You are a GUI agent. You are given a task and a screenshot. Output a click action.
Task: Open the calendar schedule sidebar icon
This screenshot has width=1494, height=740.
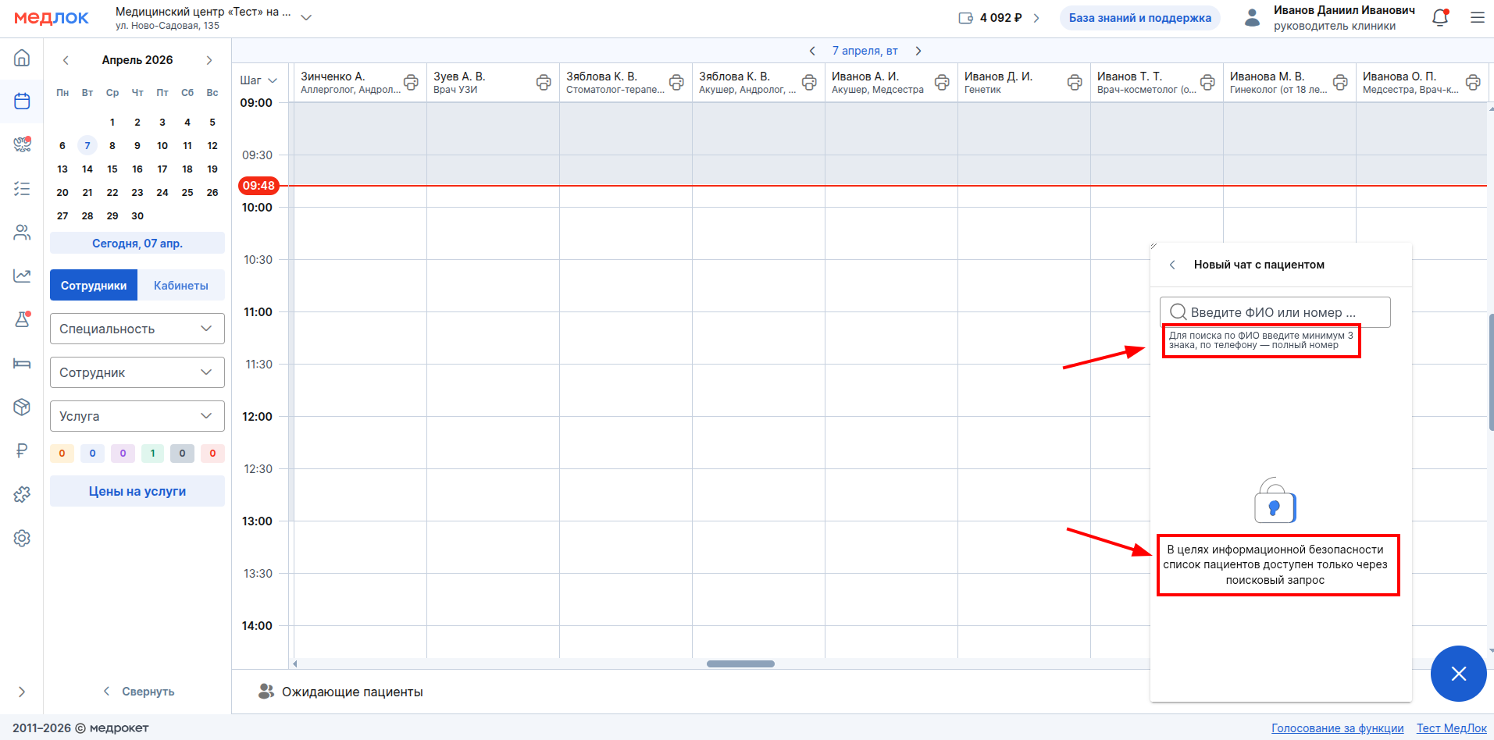pyautogui.click(x=22, y=101)
